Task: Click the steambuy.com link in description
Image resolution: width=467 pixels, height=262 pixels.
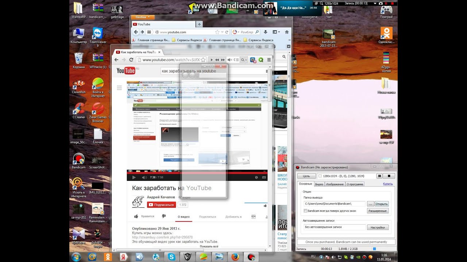Action: point(162,237)
